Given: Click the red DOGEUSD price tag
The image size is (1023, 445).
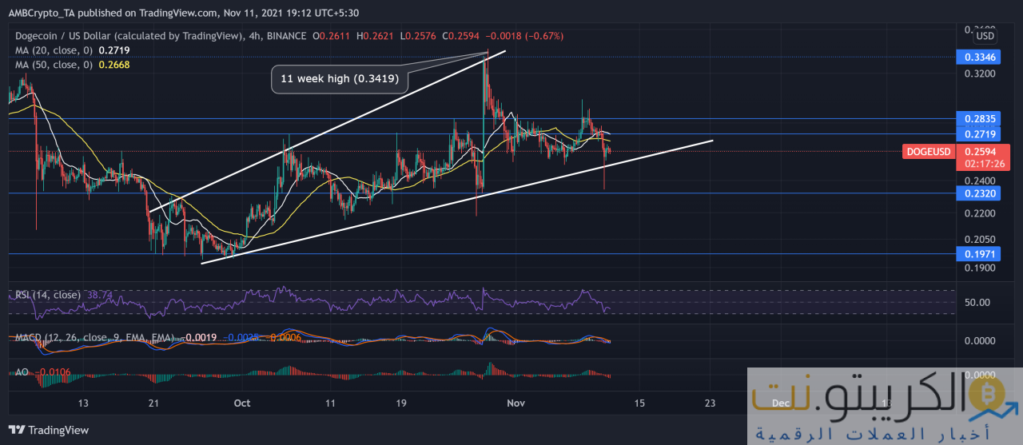Looking at the screenshot, I should (929, 151).
